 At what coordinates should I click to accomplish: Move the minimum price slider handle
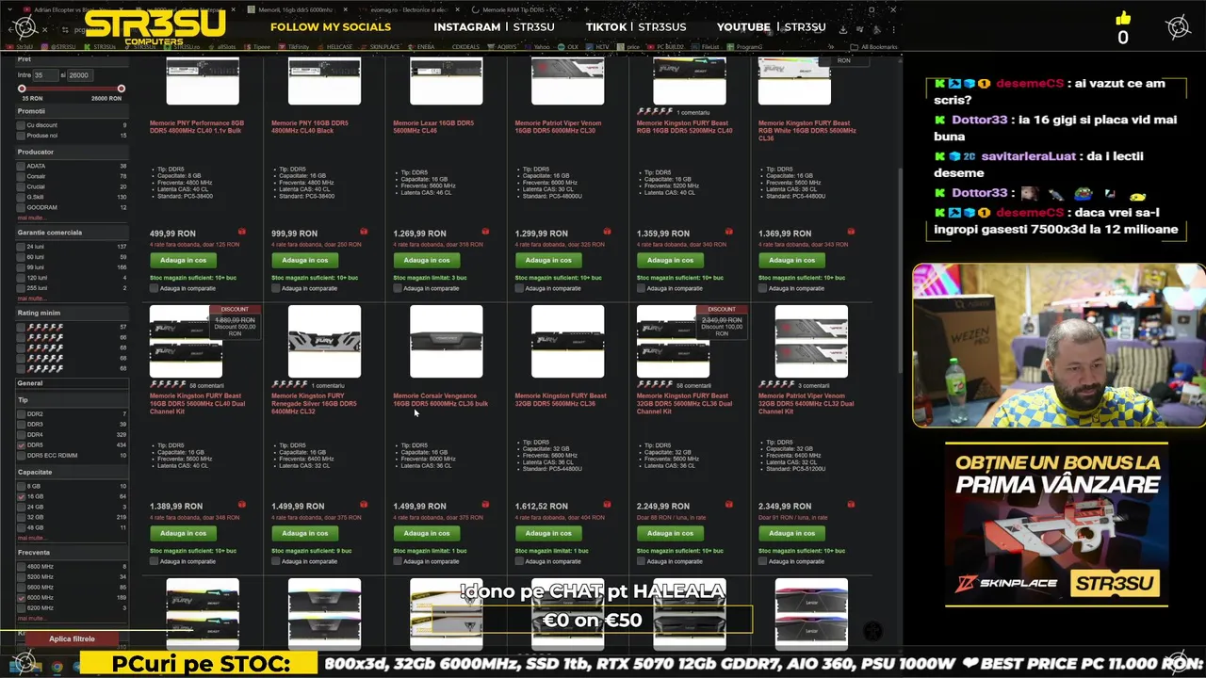22,89
